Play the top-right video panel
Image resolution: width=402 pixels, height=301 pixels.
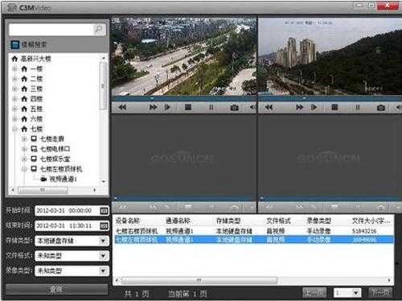(x=314, y=107)
